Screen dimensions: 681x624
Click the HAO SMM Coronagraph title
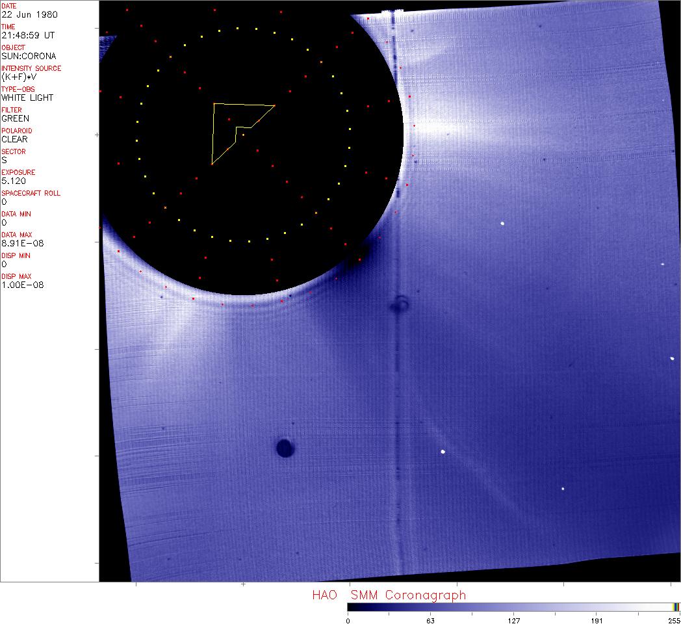(x=389, y=595)
